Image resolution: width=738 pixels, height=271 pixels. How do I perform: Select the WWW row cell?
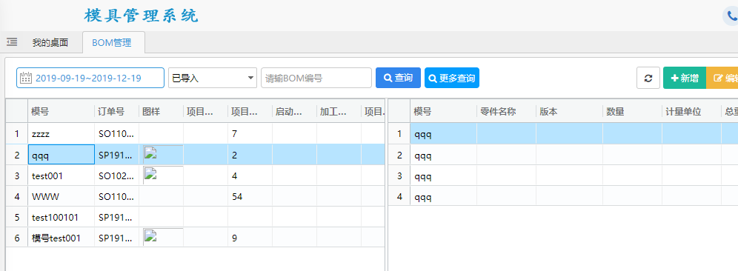click(x=61, y=197)
